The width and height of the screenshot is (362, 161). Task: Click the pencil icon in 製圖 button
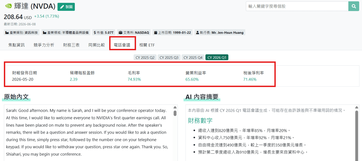[x=62, y=7]
